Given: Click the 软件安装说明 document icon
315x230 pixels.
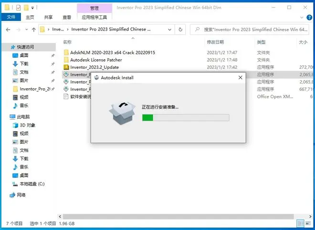Looking at the screenshot, I should (x=66, y=96).
